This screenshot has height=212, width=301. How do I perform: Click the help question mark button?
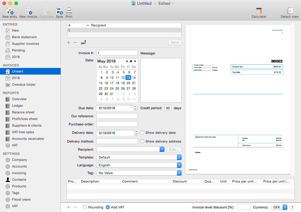point(292,207)
